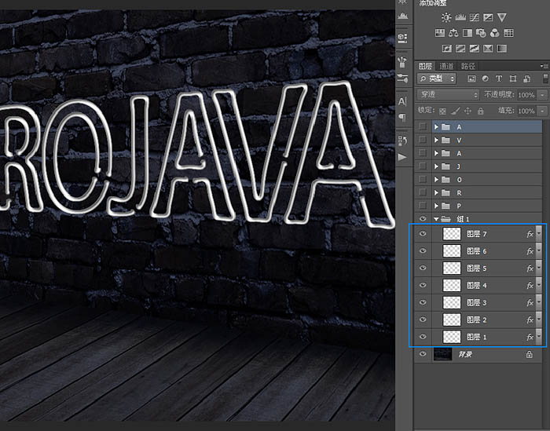Add a Color Balance adjustment
Image resolution: width=550 pixels, height=431 pixels.
(453, 33)
